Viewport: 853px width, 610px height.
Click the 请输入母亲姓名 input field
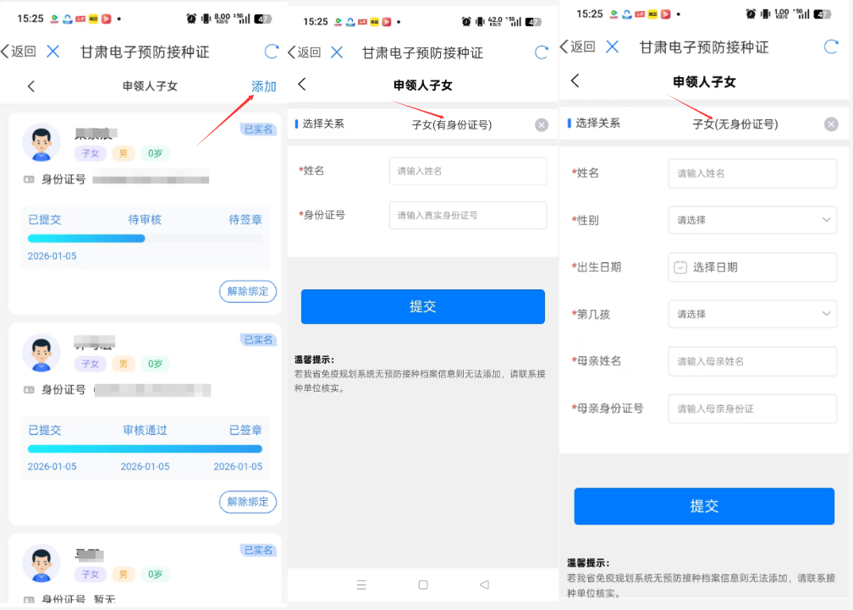coord(751,361)
